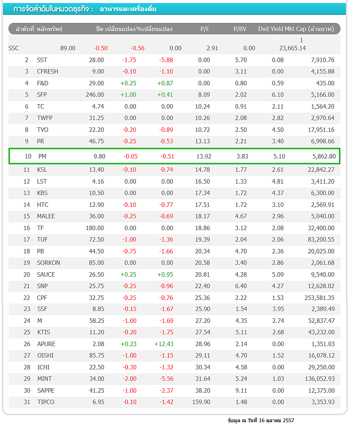The image size is (350, 427).
Task: Open the CPF stock entry
Action: [42, 298]
